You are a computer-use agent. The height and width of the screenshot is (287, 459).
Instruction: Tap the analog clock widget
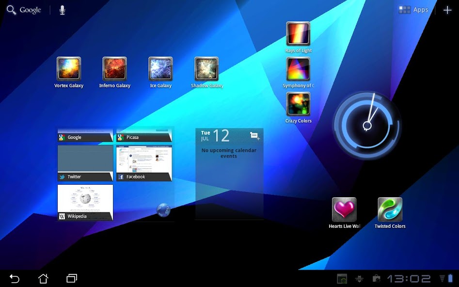pos(367,126)
